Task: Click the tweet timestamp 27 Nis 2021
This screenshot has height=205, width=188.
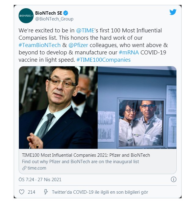Action: (x=40, y=180)
